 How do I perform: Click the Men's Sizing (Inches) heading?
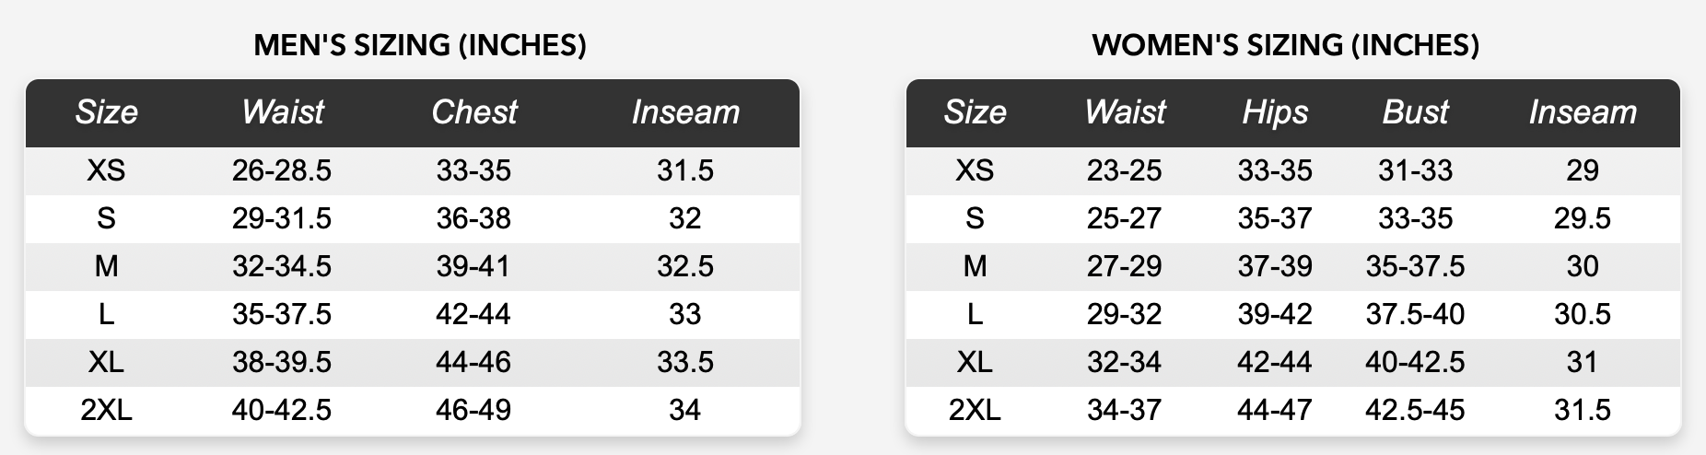pos(420,45)
